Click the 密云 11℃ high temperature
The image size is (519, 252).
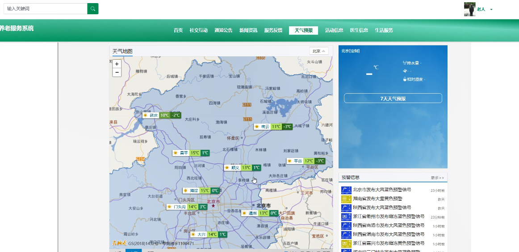[x=276, y=127]
